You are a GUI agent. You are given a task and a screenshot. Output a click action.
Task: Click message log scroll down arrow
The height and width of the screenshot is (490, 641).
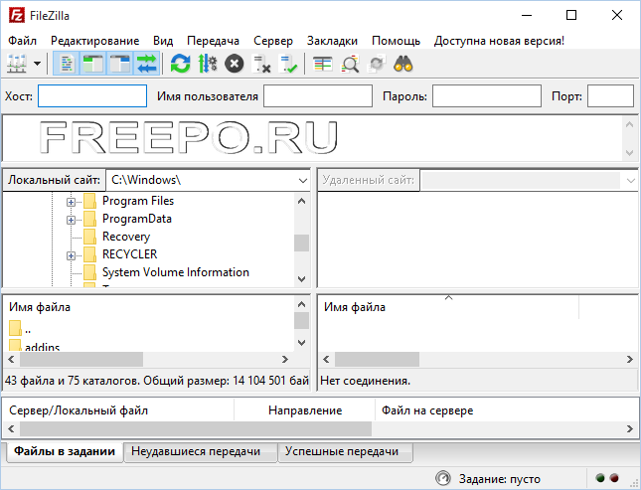tap(629, 153)
